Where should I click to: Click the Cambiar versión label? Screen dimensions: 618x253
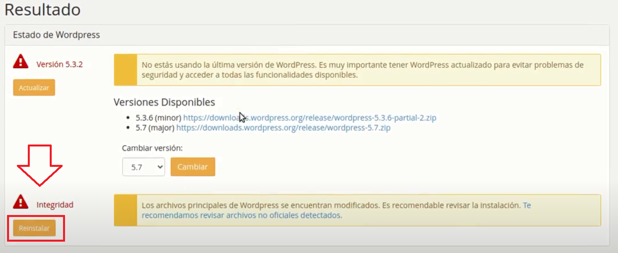point(152,148)
